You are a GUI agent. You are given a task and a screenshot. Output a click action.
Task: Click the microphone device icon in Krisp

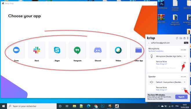click(x=152, y=56)
